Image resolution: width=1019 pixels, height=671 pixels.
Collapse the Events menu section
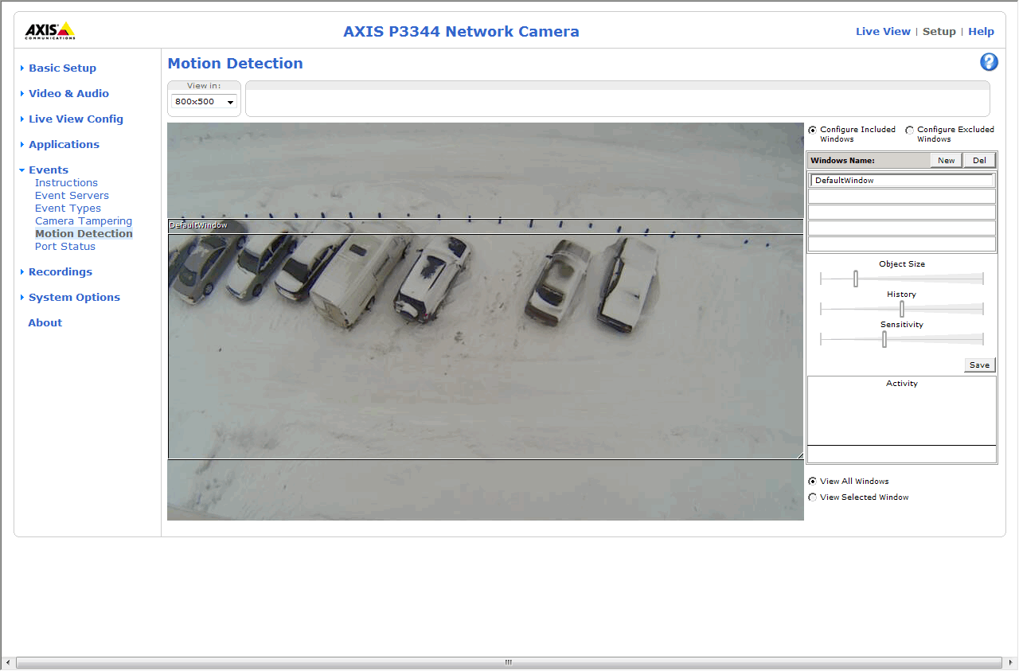point(48,170)
